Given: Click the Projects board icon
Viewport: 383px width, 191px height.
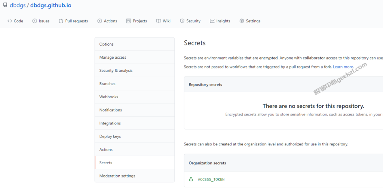Looking at the screenshot, I should pyautogui.click(x=129, y=21).
